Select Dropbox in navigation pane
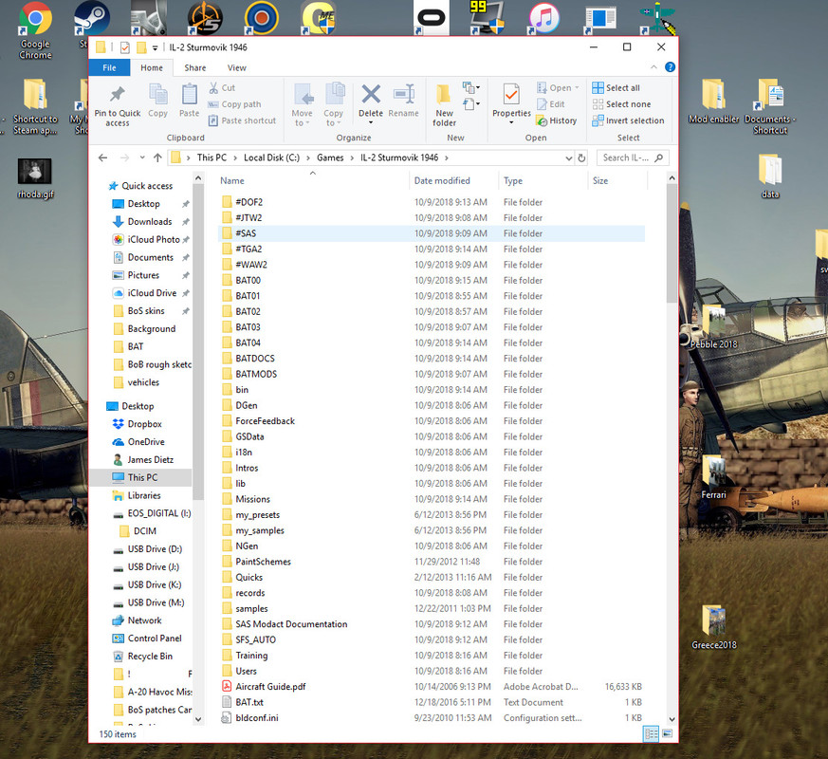Viewport: 828px width, 759px height. (x=144, y=424)
